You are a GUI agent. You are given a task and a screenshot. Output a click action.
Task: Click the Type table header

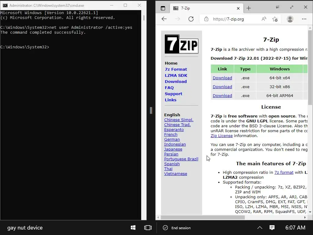(245, 69)
